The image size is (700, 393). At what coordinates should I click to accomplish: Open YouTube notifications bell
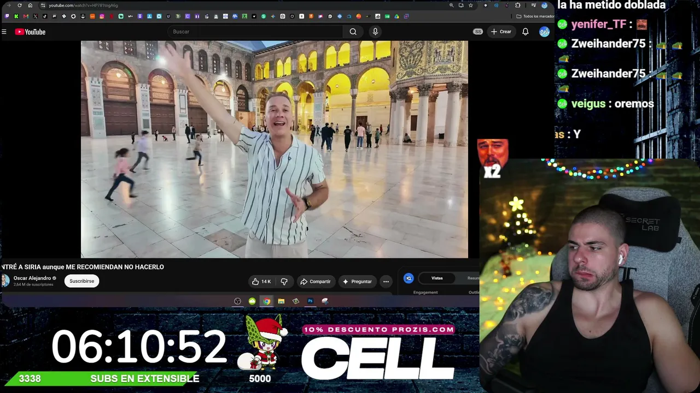(x=525, y=32)
